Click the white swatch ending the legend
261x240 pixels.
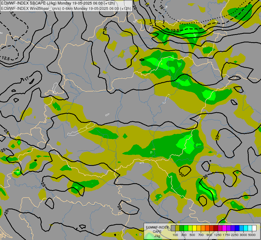coord(254,228)
